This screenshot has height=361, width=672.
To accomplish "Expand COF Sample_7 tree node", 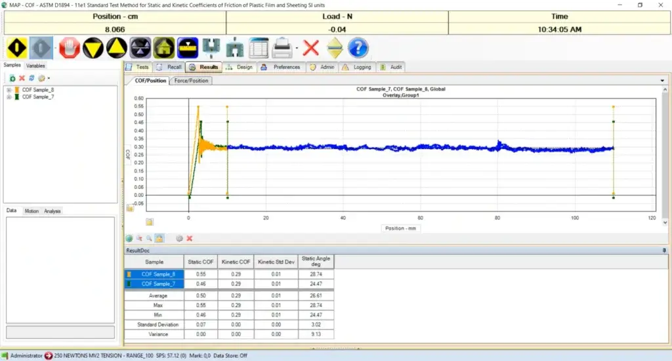I will (9, 97).
